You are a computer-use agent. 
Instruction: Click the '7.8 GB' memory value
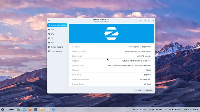click(x=148, y=70)
